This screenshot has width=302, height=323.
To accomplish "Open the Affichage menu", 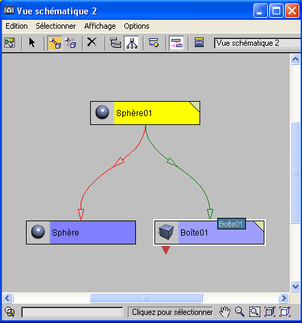I will [x=100, y=26].
